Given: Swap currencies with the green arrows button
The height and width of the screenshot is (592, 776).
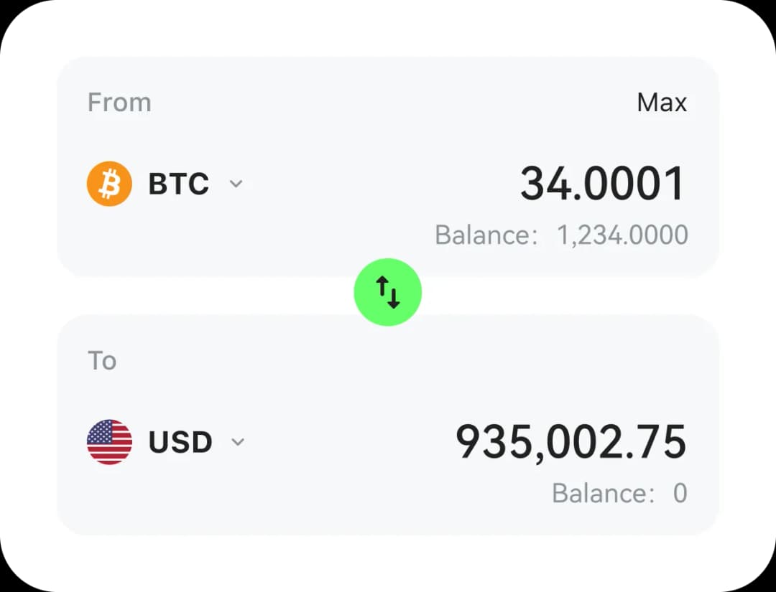Looking at the screenshot, I should click(x=388, y=292).
